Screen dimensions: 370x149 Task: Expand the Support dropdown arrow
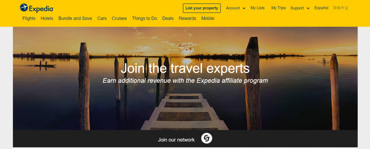pos(308,9)
